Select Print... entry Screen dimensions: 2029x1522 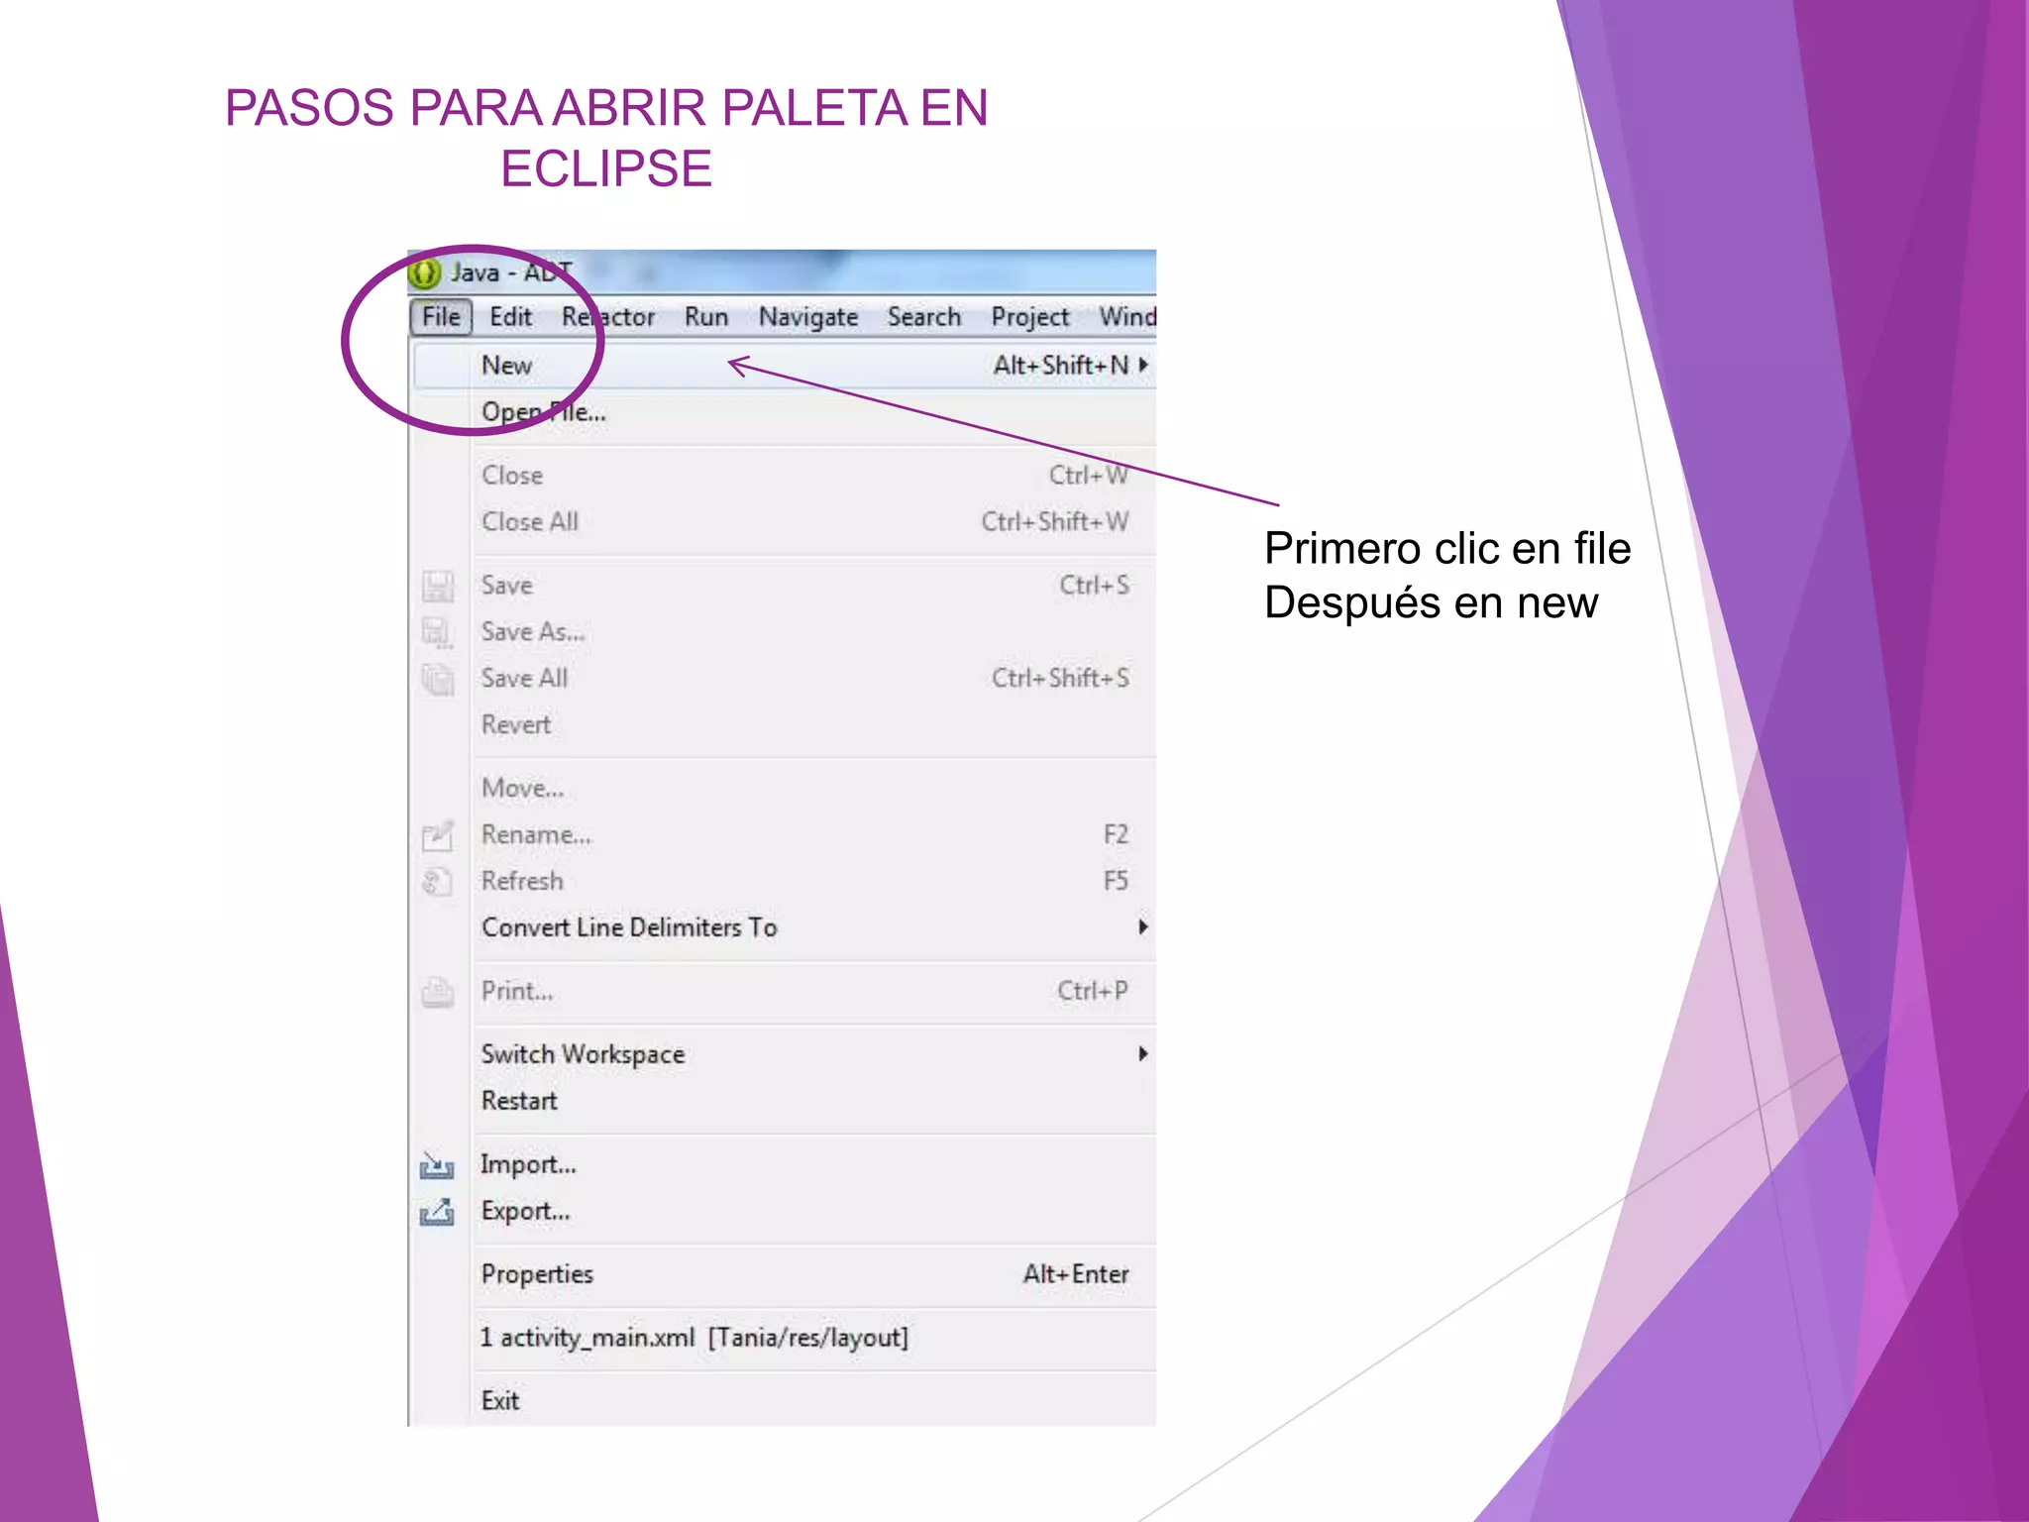point(784,992)
